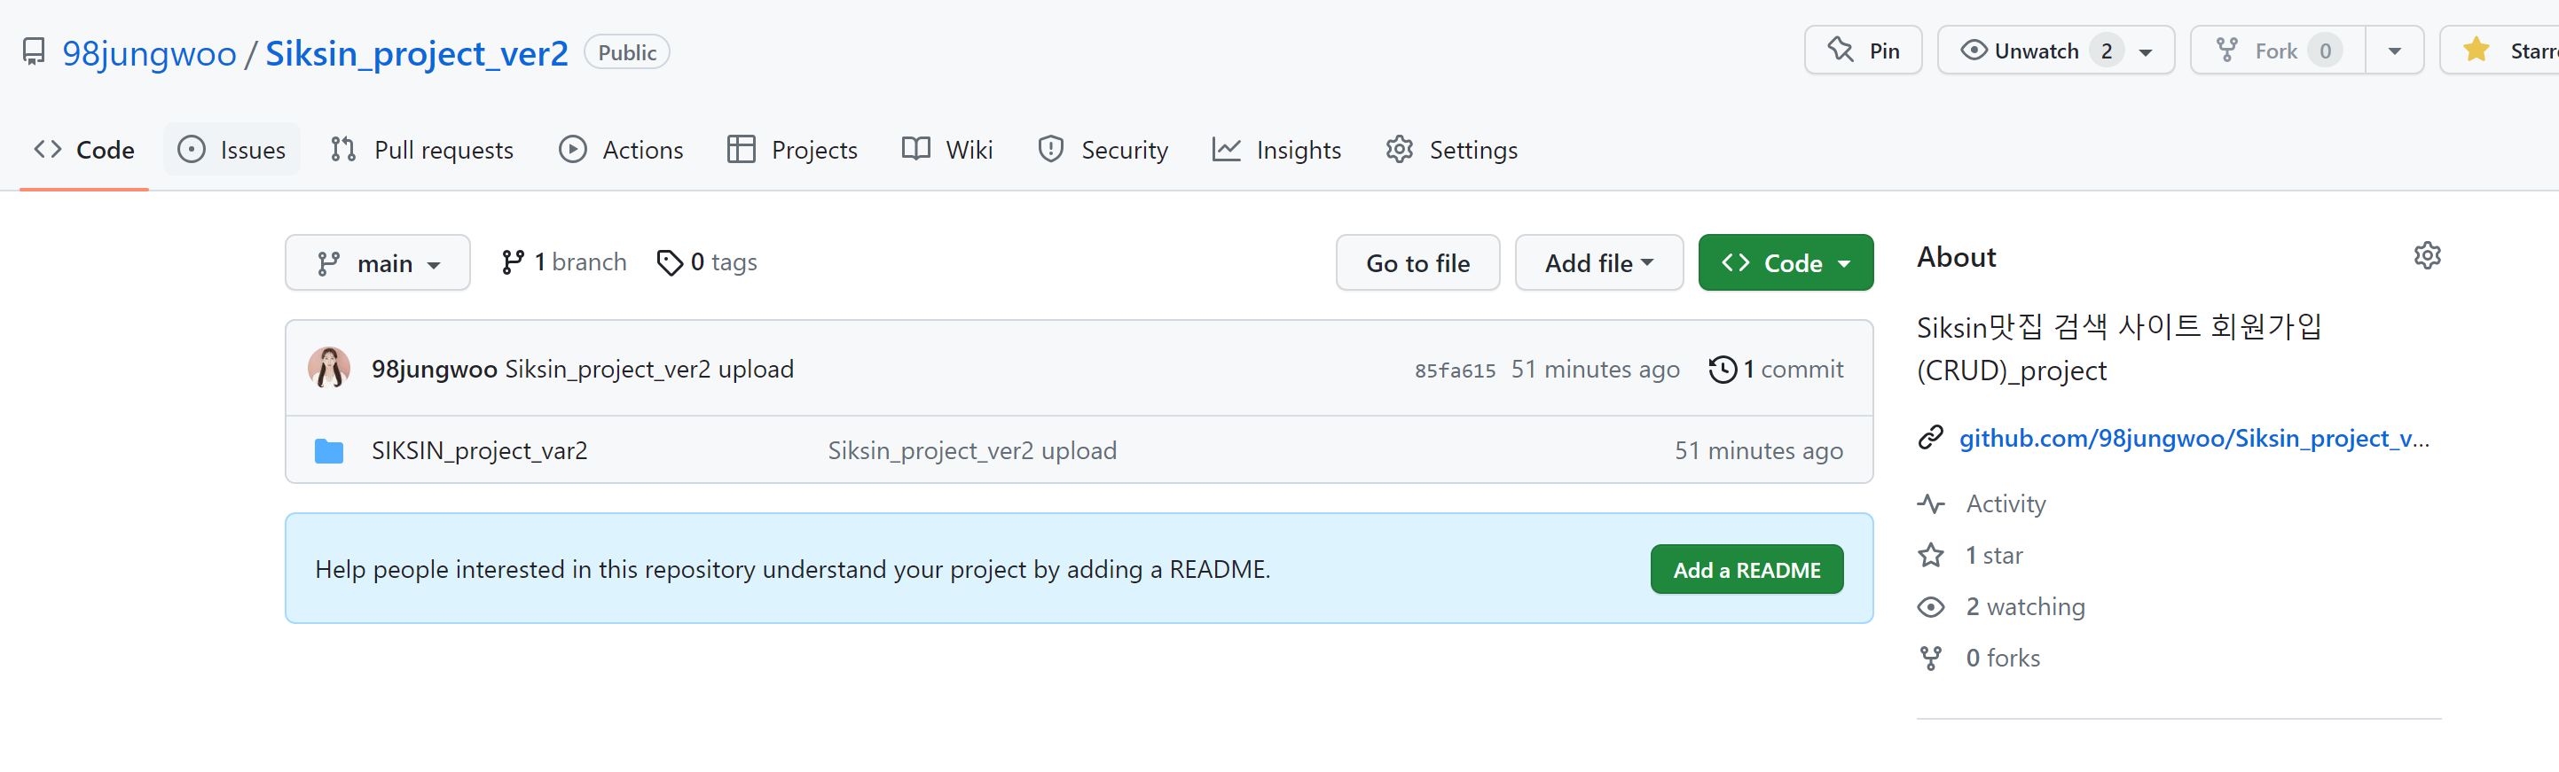2559x772 pixels.
Task: Click the blue folder icon for SIKSIN_project_var2
Action: point(329,450)
